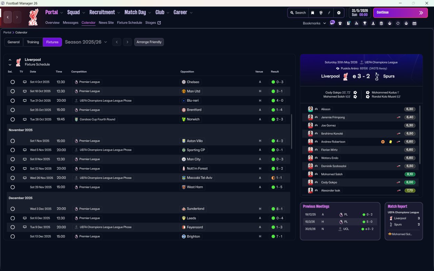The height and width of the screenshot is (271, 434).
Task: Go to next season with right arrow button
Action: (127, 42)
